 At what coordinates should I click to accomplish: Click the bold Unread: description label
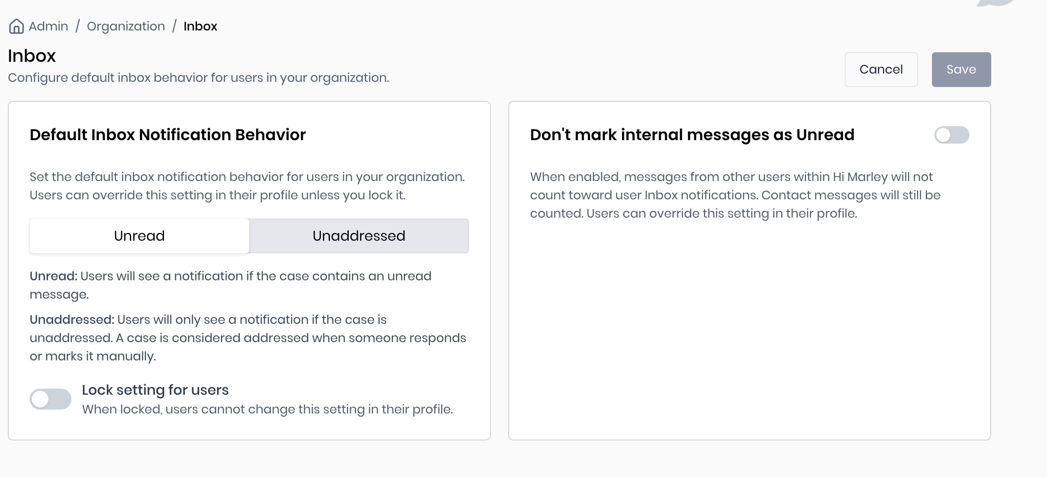tap(54, 276)
